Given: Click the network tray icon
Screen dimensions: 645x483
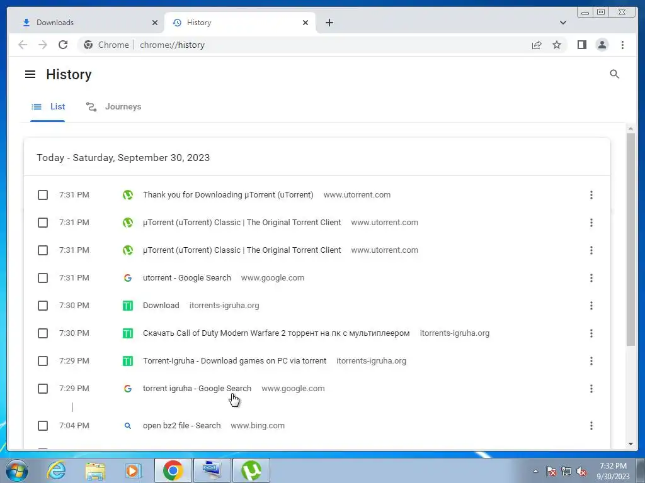Looking at the screenshot, I should tap(566, 471).
